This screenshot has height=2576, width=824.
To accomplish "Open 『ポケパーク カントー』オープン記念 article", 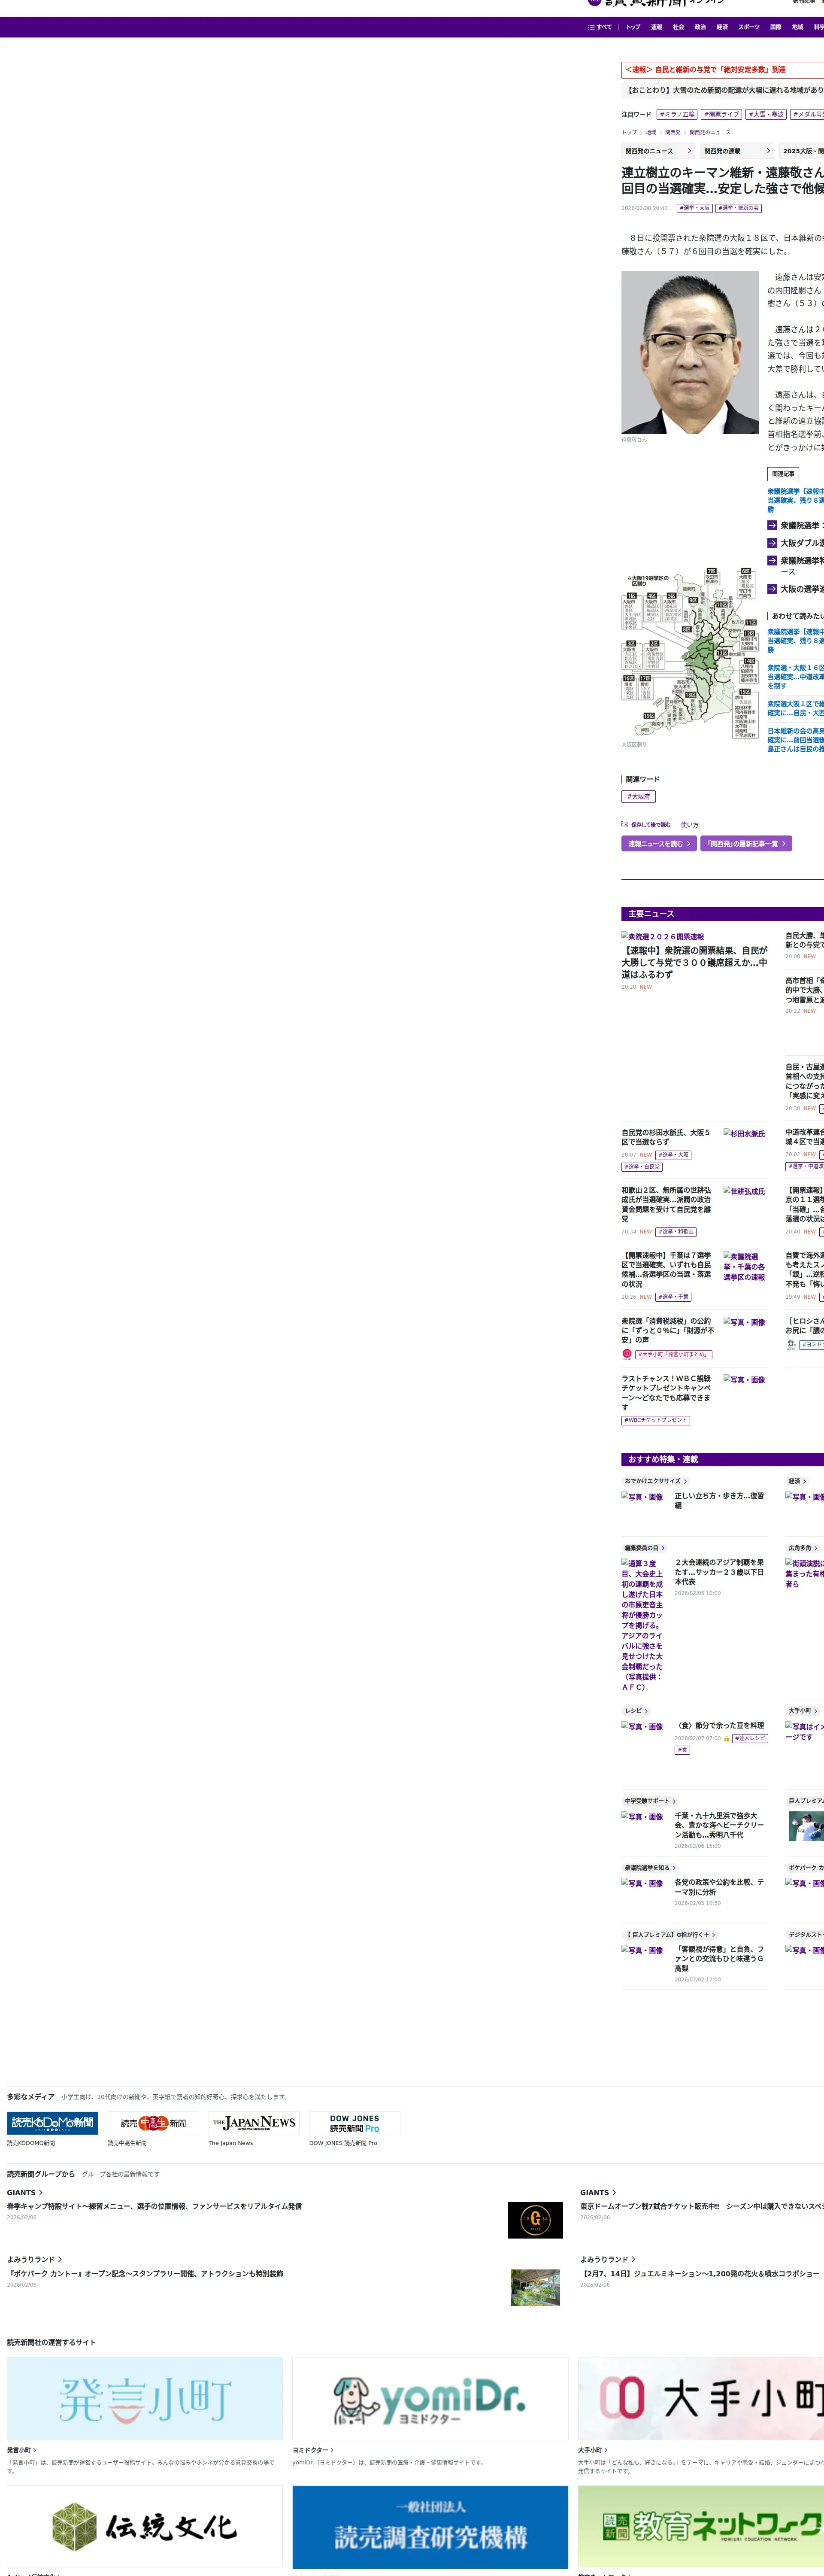I will click(145, 2274).
